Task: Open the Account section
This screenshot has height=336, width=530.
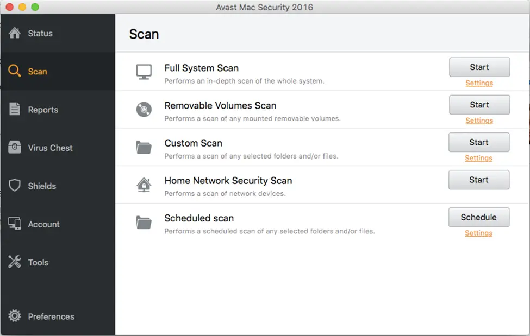Action: coord(58,224)
